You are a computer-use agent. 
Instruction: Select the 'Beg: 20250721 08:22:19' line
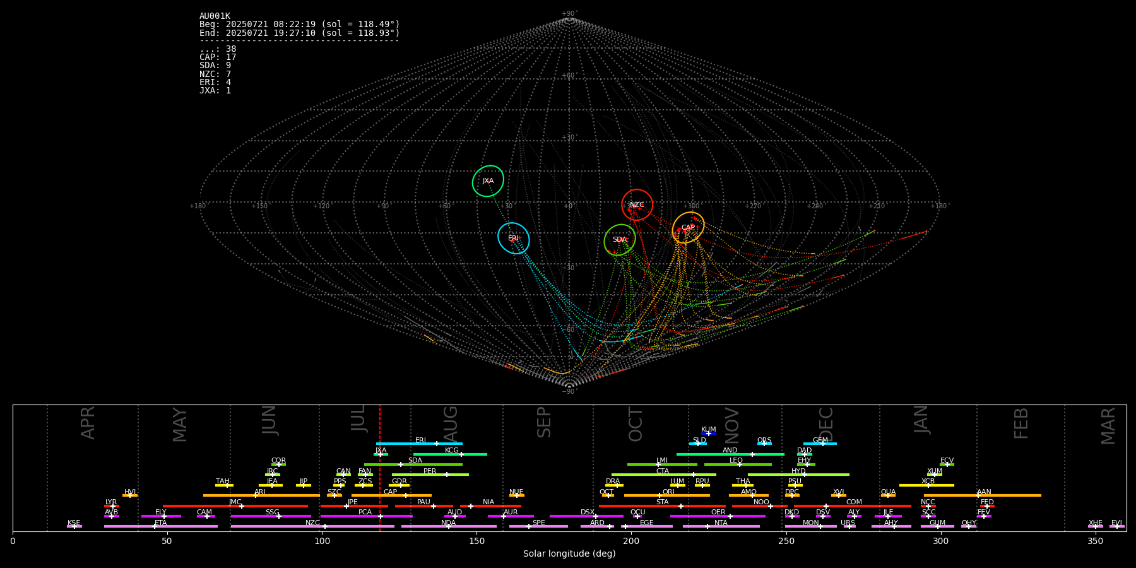[x=300, y=25]
